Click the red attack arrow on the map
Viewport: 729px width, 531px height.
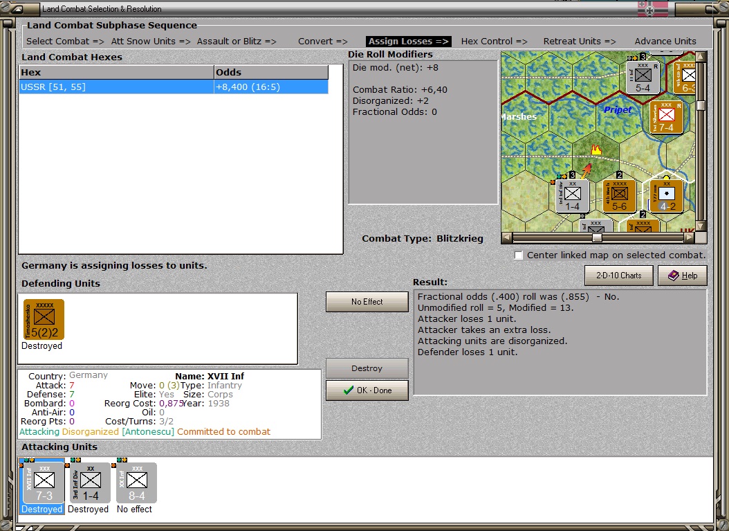(586, 170)
